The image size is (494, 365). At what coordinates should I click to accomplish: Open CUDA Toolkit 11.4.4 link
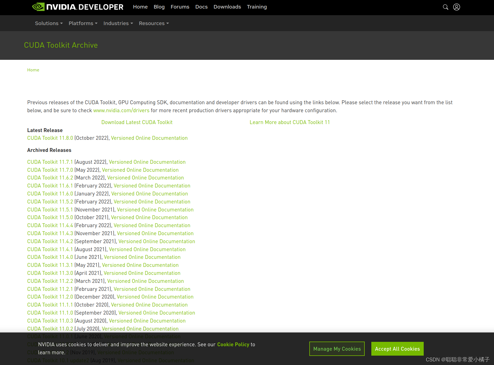coord(50,225)
